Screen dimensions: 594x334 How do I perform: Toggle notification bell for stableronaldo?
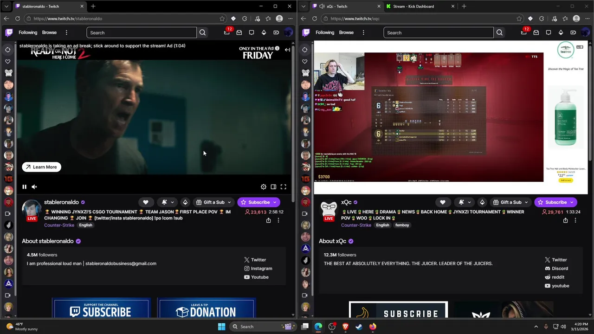coord(164,202)
